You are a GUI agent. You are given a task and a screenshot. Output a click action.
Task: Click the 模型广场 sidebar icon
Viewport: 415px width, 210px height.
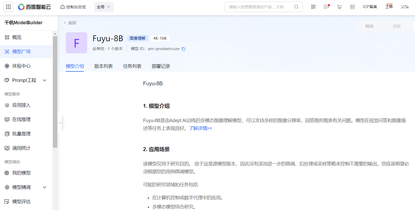coord(7,52)
